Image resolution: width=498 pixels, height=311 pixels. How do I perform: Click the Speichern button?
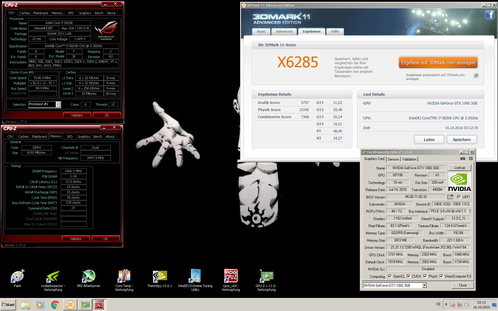click(462, 140)
